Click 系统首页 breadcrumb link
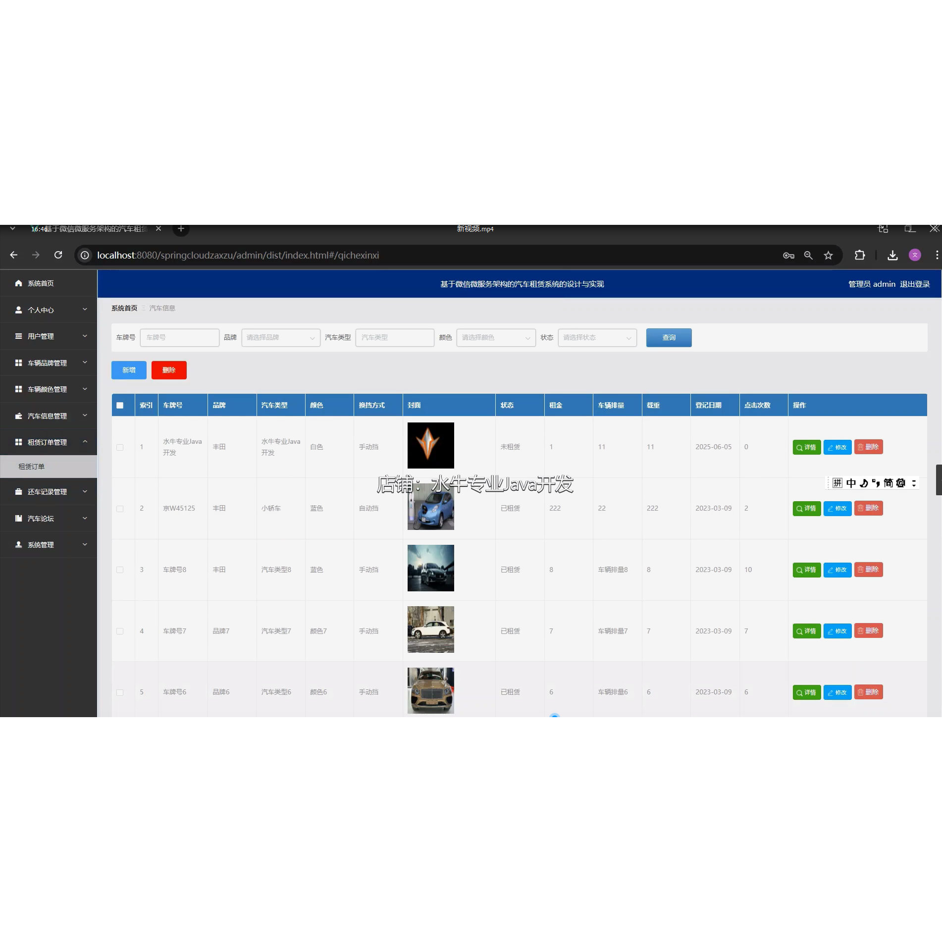The width and height of the screenshot is (942, 942). coord(124,308)
